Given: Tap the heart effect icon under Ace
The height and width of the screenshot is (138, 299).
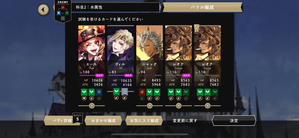Looking at the screenshot, I should coord(84,98).
